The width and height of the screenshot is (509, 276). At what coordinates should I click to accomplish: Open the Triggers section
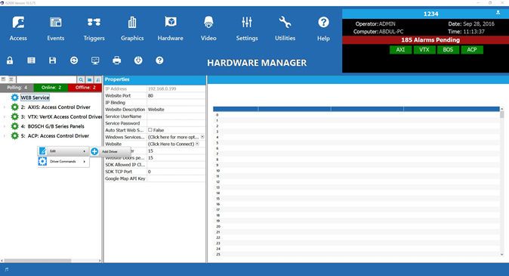pos(94,29)
